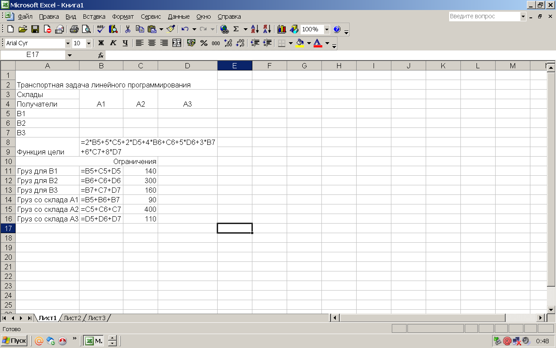
Task: Sort ascending with the A-Z icon
Action: tap(255, 29)
